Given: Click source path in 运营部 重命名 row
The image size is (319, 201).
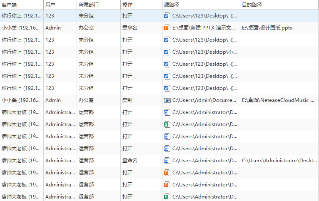Looking at the screenshot, I should point(204,161).
